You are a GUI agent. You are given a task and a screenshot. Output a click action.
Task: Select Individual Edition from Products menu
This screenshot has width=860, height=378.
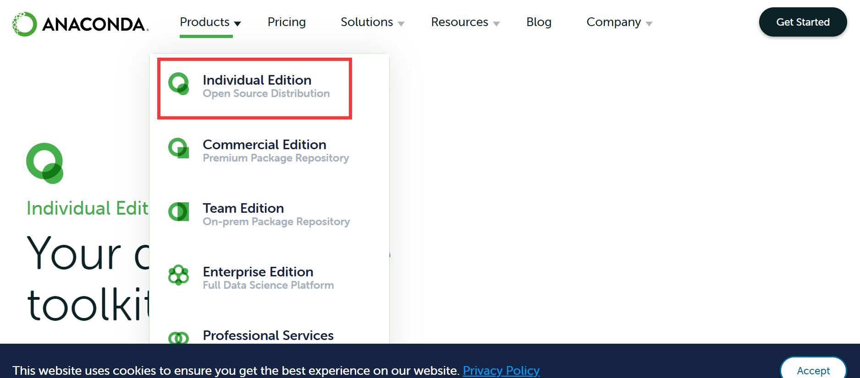point(257,80)
